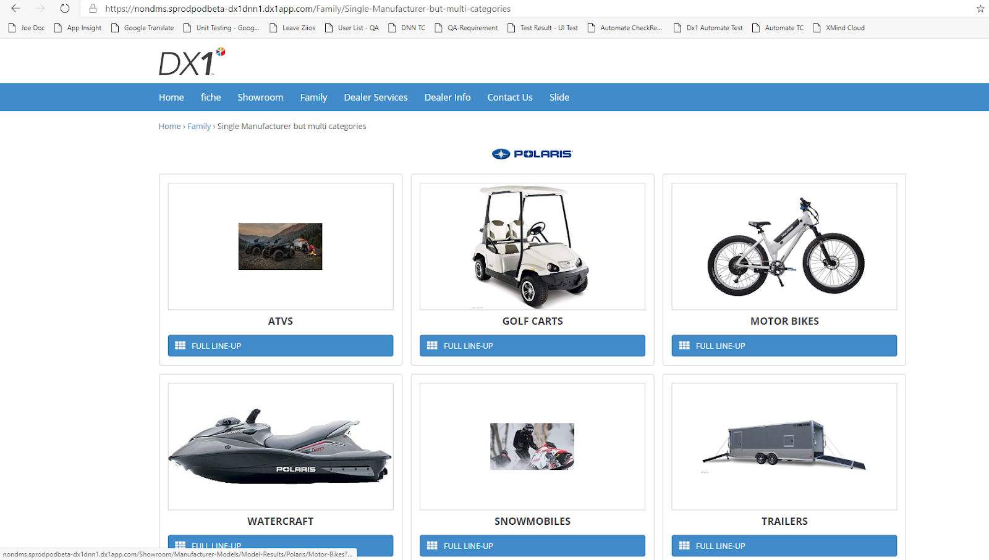Click 'Single Manufacturer but multi categories' breadcrumb text
Image resolution: width=989 pixels, height=560 pixels.
pyautogui.click(x=292, y=126)
